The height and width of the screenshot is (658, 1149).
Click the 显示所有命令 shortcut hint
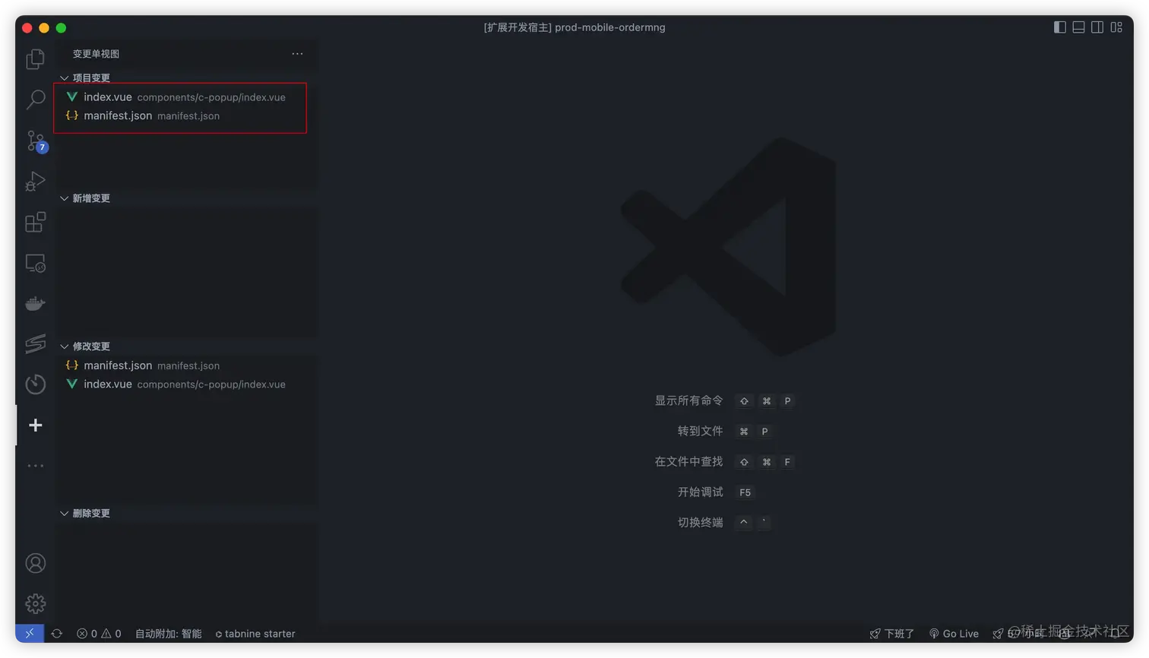[725, 400]
